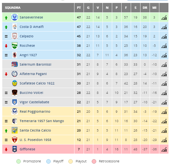This screenshot has height=165, width=173.
Task: Open trend chart icon for Giffonese
Action: (164, 149)
